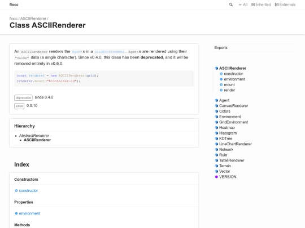Click the mount method icon in sidebar

coord(221,84)
